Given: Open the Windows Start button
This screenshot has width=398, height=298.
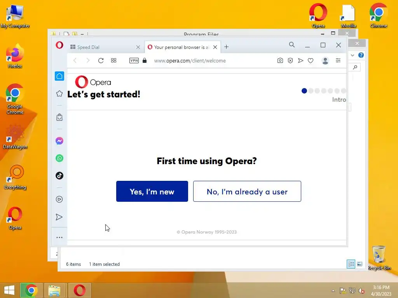Looking at the screenshot, I should pyautogui.click(x=9, y=290).
